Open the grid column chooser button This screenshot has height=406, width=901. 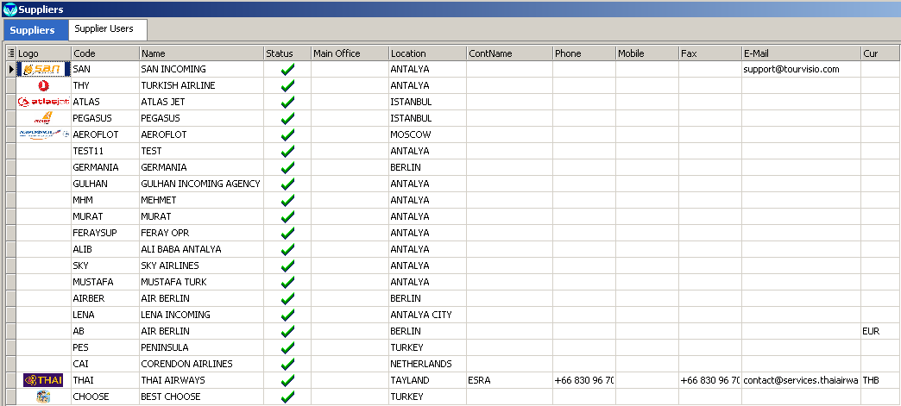point(10,53)
